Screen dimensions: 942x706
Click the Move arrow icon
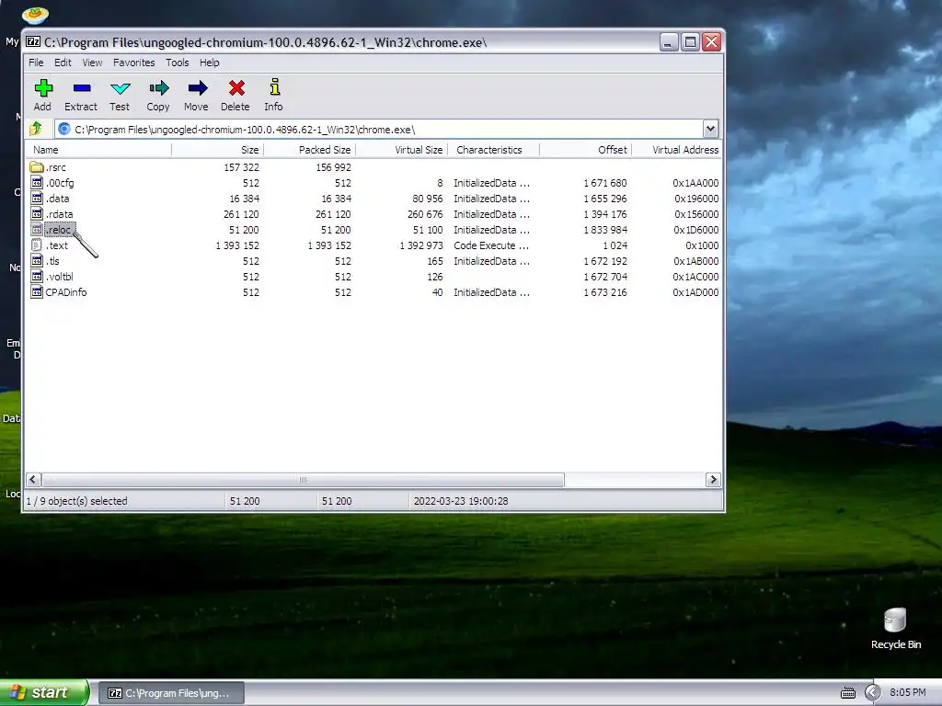click(197, 88)
